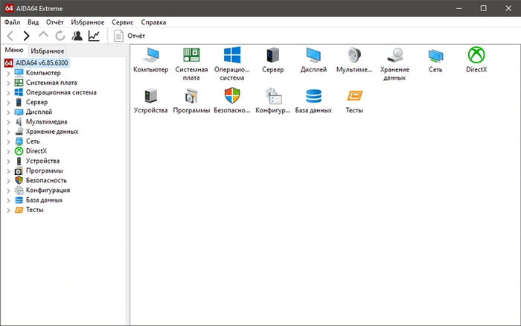Switch to the Меню tab

[x=14, y=50]
